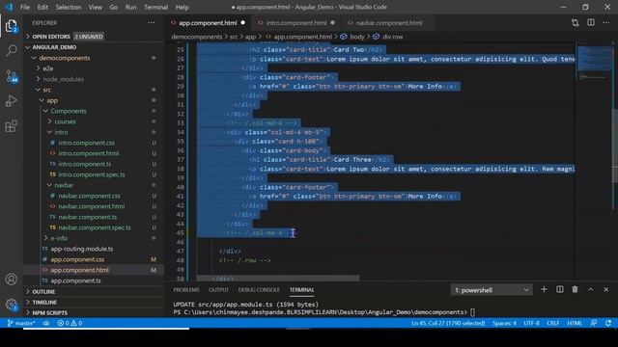The width and height of the screenshot is (618, 347).
Task: Open the Extensions view icon
Action: [x=11, y=126]
